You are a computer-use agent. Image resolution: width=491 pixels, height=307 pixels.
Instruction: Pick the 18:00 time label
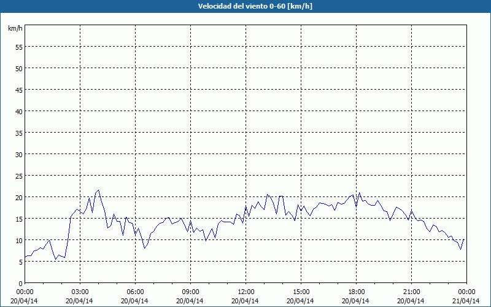click(x=357, y=292)
